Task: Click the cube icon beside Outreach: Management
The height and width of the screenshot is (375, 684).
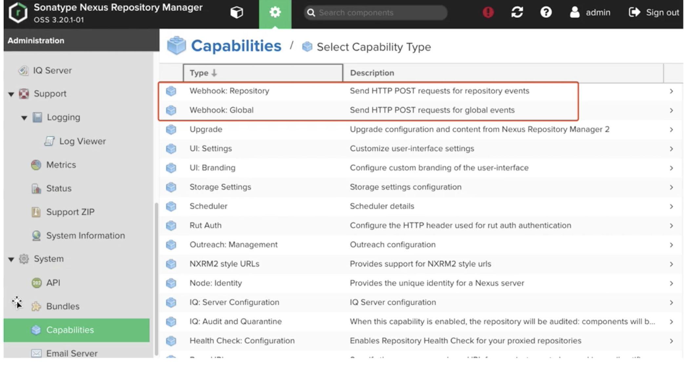Action: coord(171,245)
